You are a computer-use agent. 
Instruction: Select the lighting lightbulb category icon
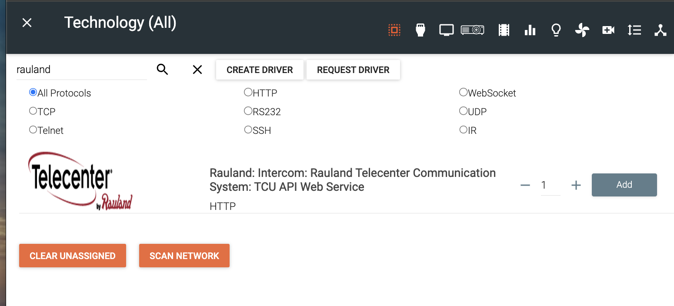pos(556,30)
